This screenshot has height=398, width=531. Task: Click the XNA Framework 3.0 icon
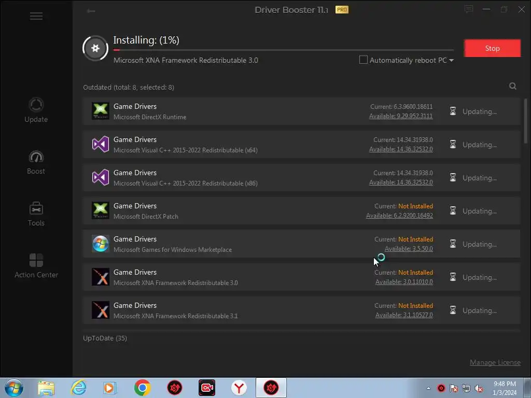[x=101, y=277]
